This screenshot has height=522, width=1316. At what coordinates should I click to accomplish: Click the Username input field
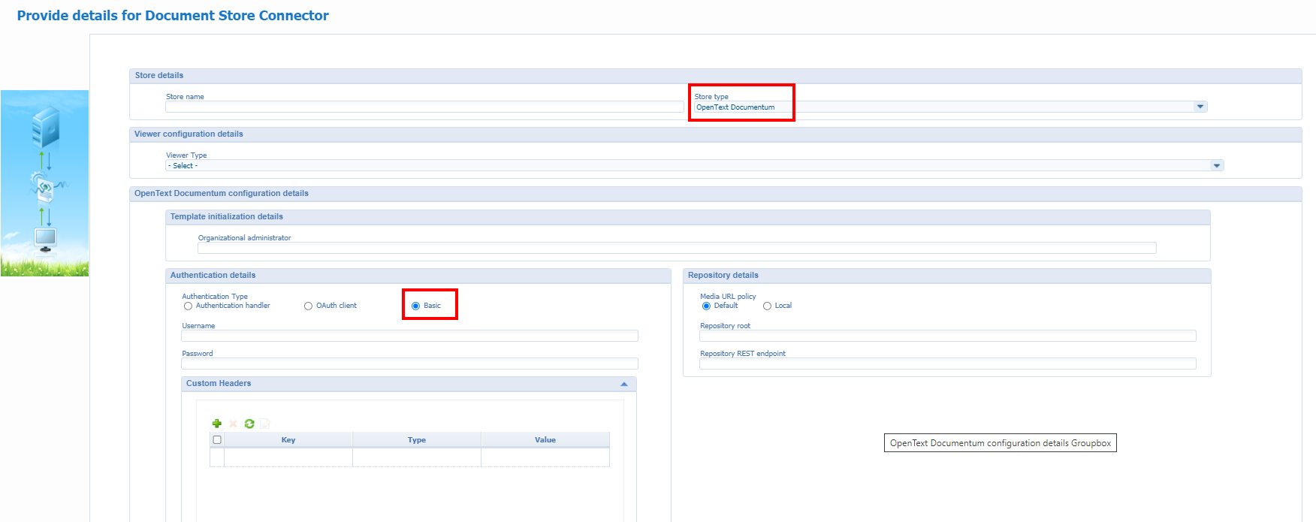pyautogui.click(x=409, y=336)
